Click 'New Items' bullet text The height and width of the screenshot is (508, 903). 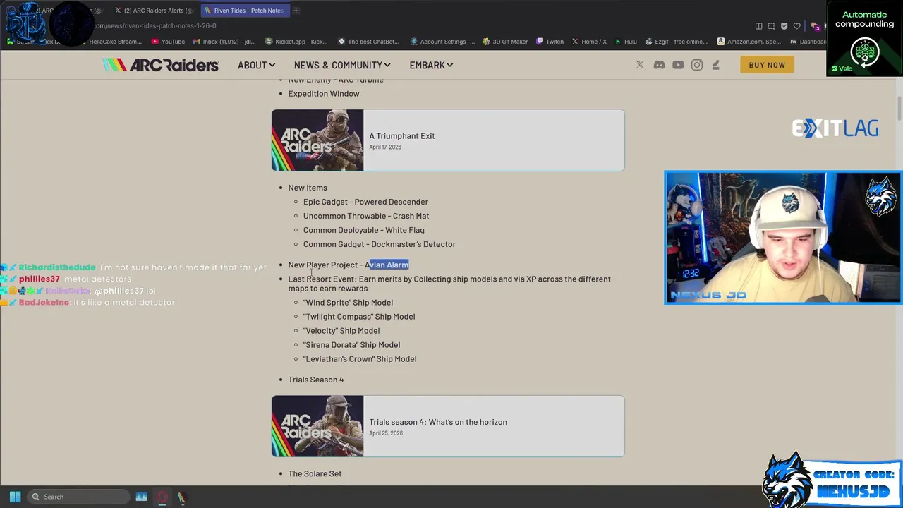pos(308,188)
